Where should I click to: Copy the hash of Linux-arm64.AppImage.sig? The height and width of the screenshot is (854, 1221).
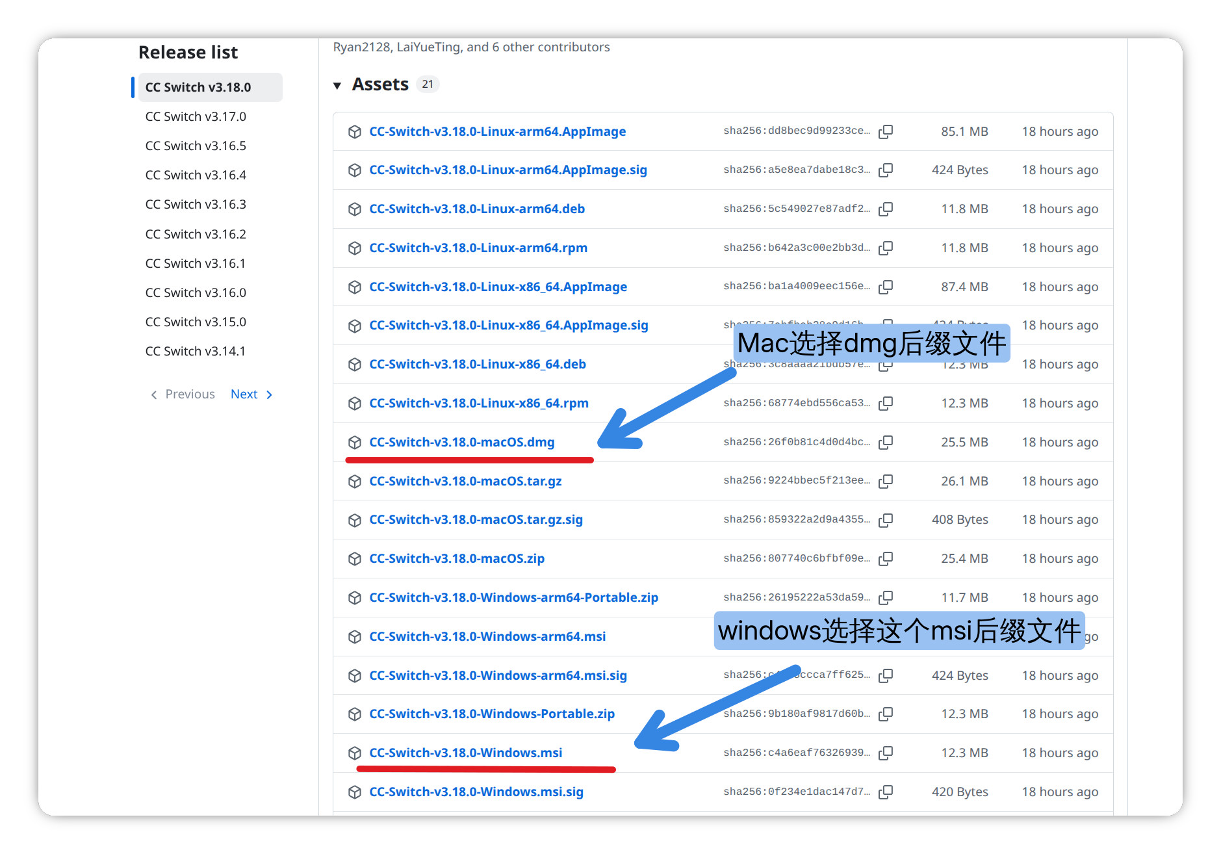pyautogui.click(x=886, y=170)
